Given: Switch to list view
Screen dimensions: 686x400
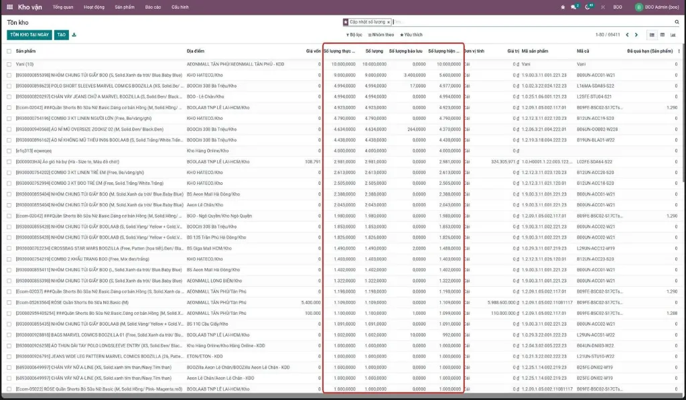Looking at the screenshot, I should point(652,35).
